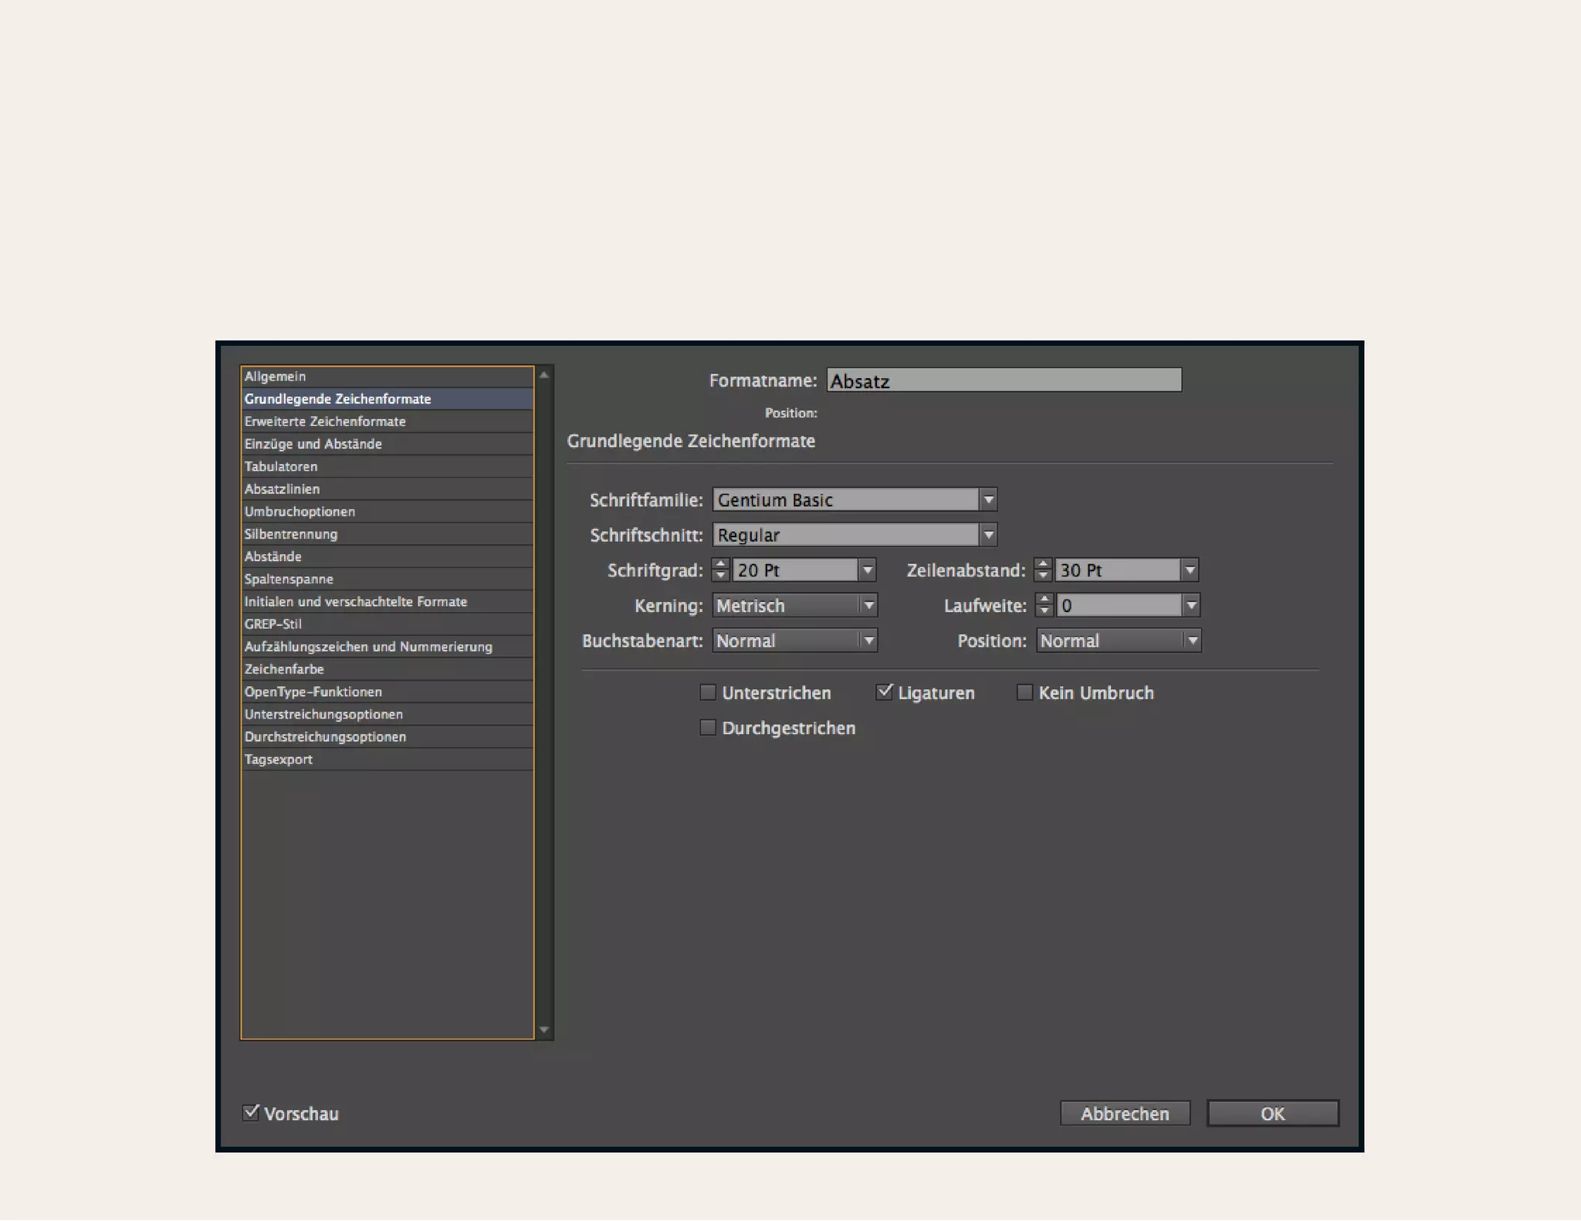
Task: Confirm the dialog with OK
Action: 1272,1114
